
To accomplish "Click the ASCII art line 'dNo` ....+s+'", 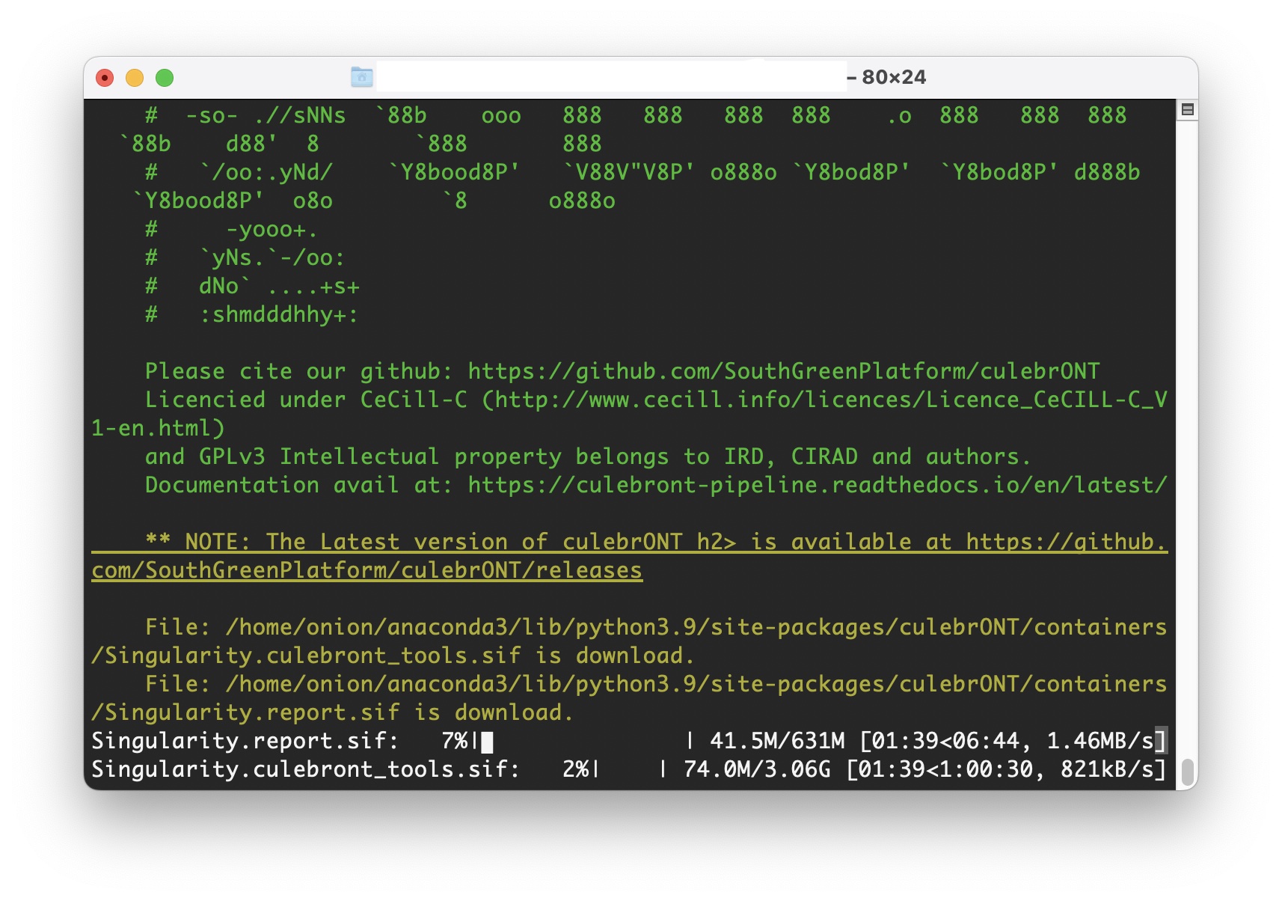I will 279,286.
